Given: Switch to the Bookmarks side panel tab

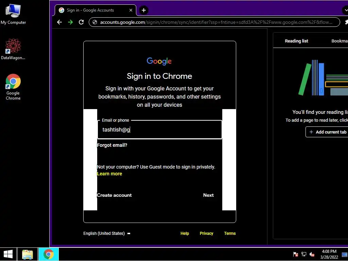Looking at the screenshot, I should click(x=340, y=41).
